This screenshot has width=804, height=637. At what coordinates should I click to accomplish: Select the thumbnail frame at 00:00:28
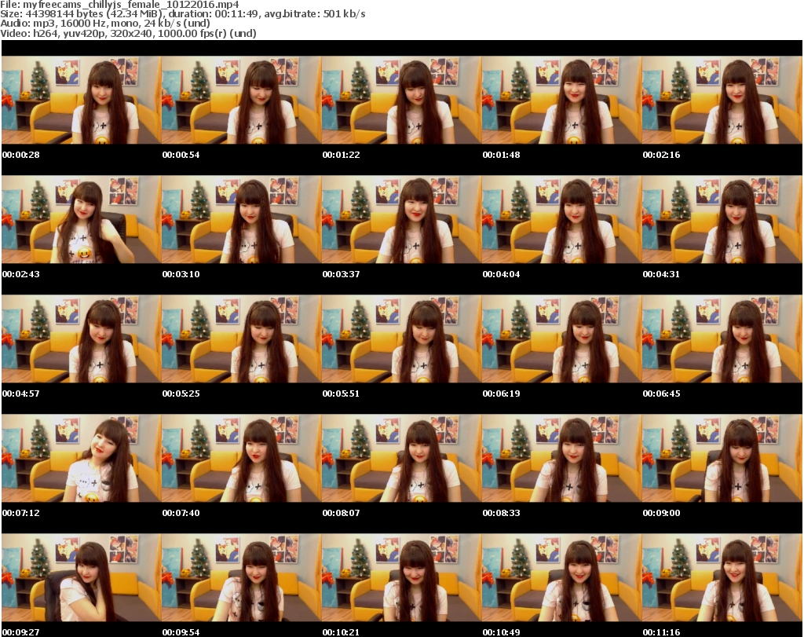pos(82,100)
